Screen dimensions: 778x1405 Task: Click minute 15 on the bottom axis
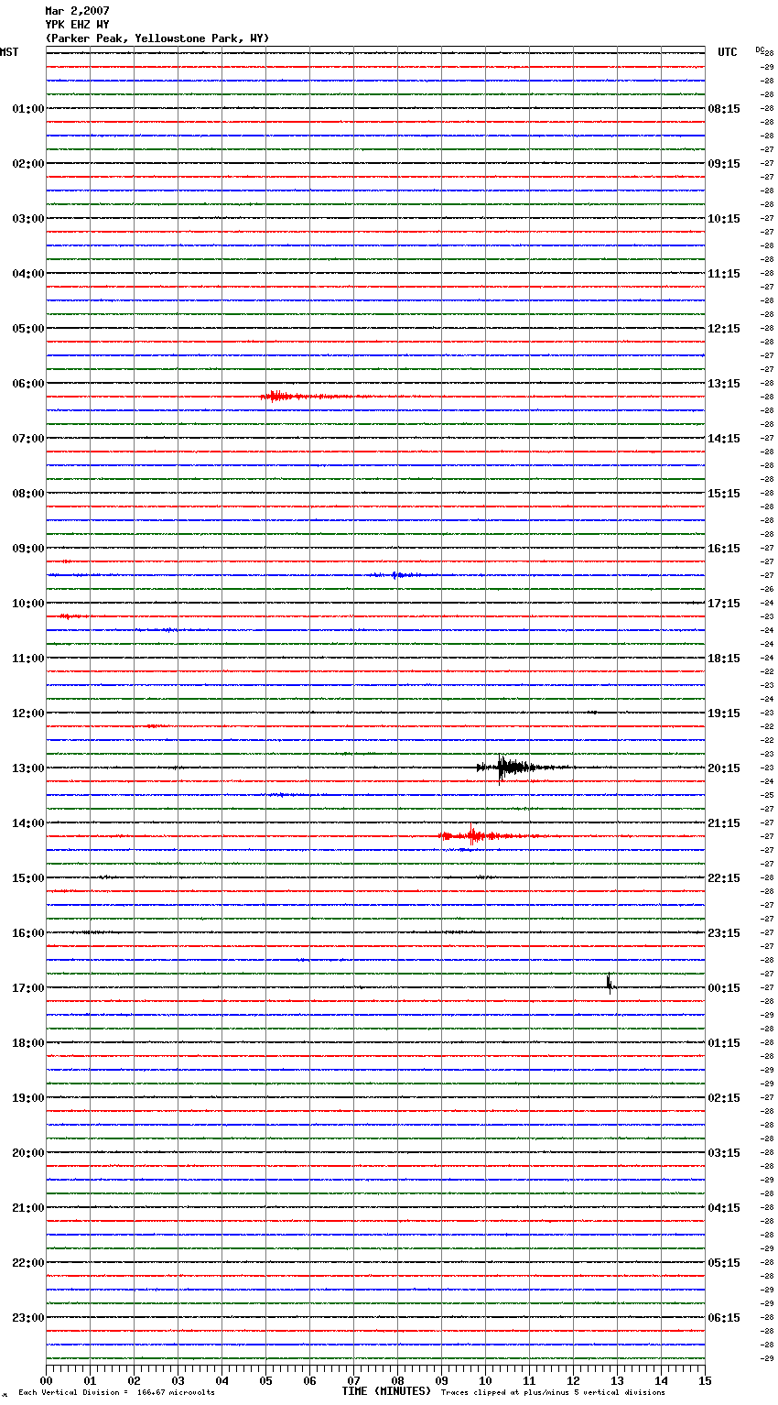pyautogui.click(x=705, y=1380)
